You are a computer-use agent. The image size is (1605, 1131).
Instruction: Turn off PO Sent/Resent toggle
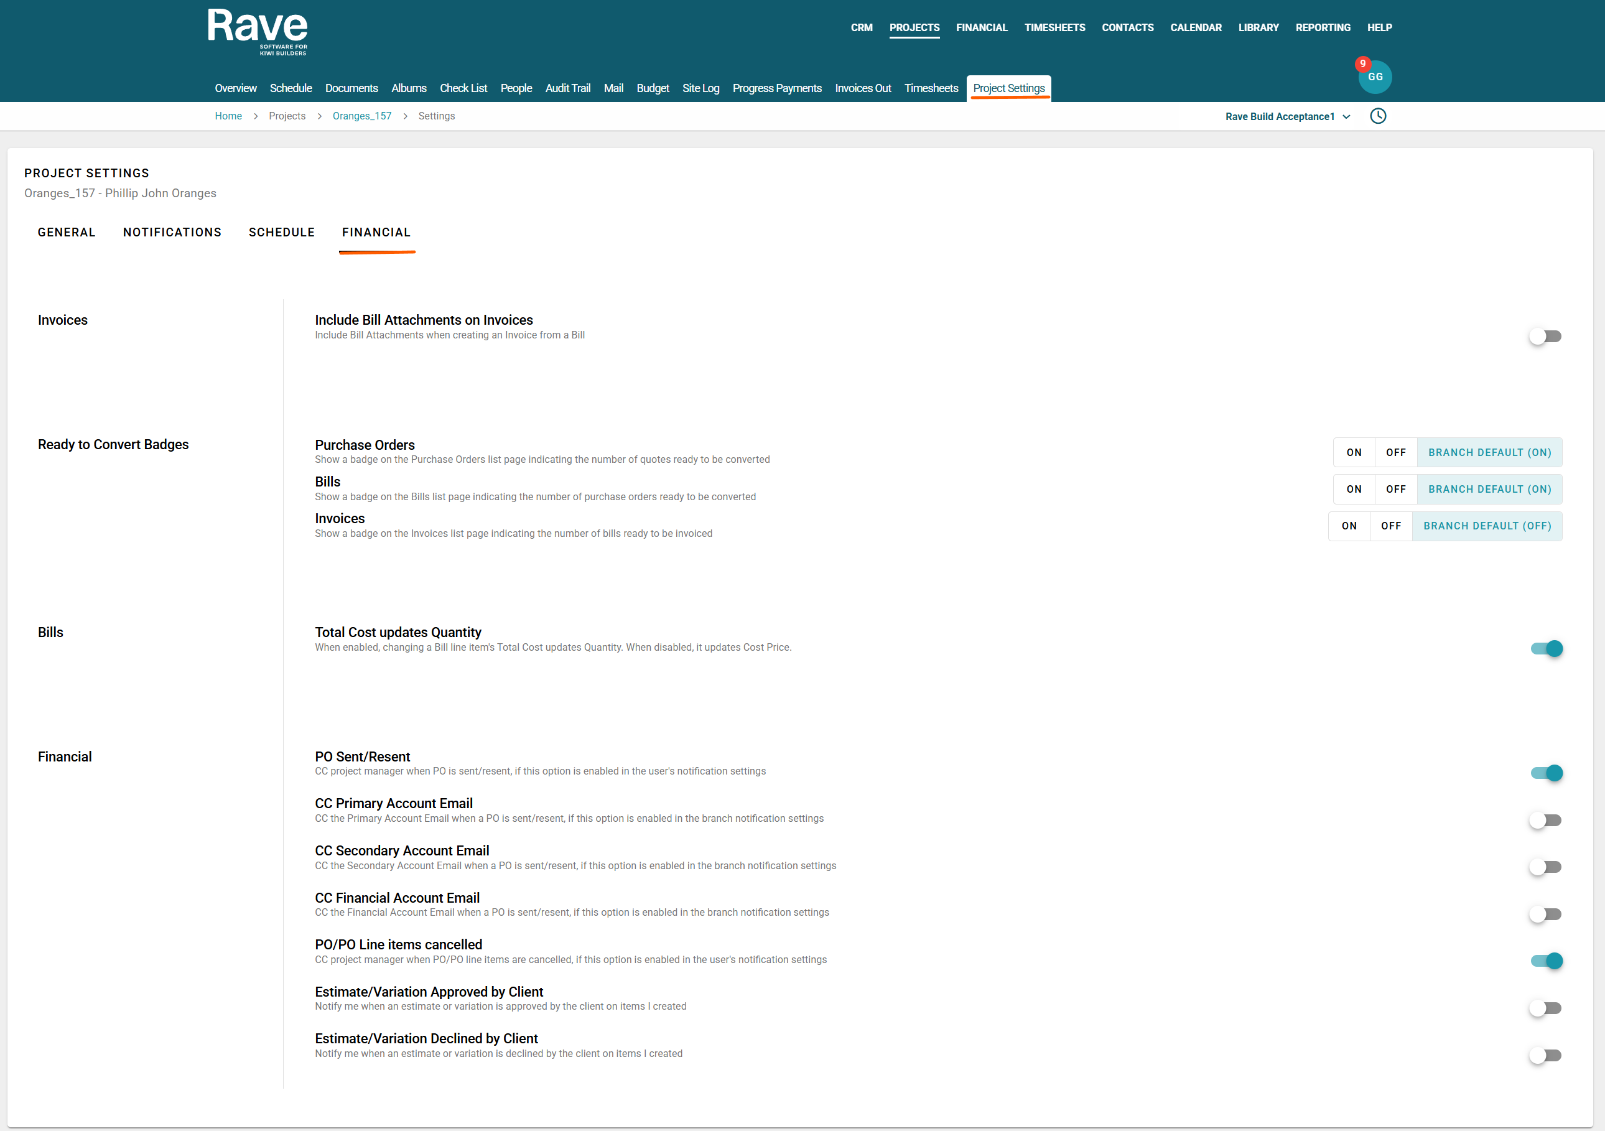pyautogui.click(x=1545, y=773)
